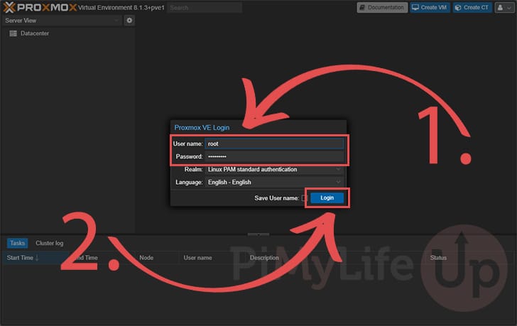This screenshot has width=517, height=326.
Task: Open the Server View settings gear
Action: [x=129, y=21]
